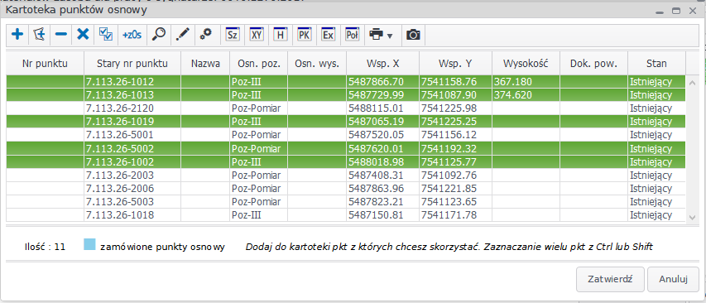Select row 7.113.26-1018
Screen dimensions: 706x303
pos(346,214)
